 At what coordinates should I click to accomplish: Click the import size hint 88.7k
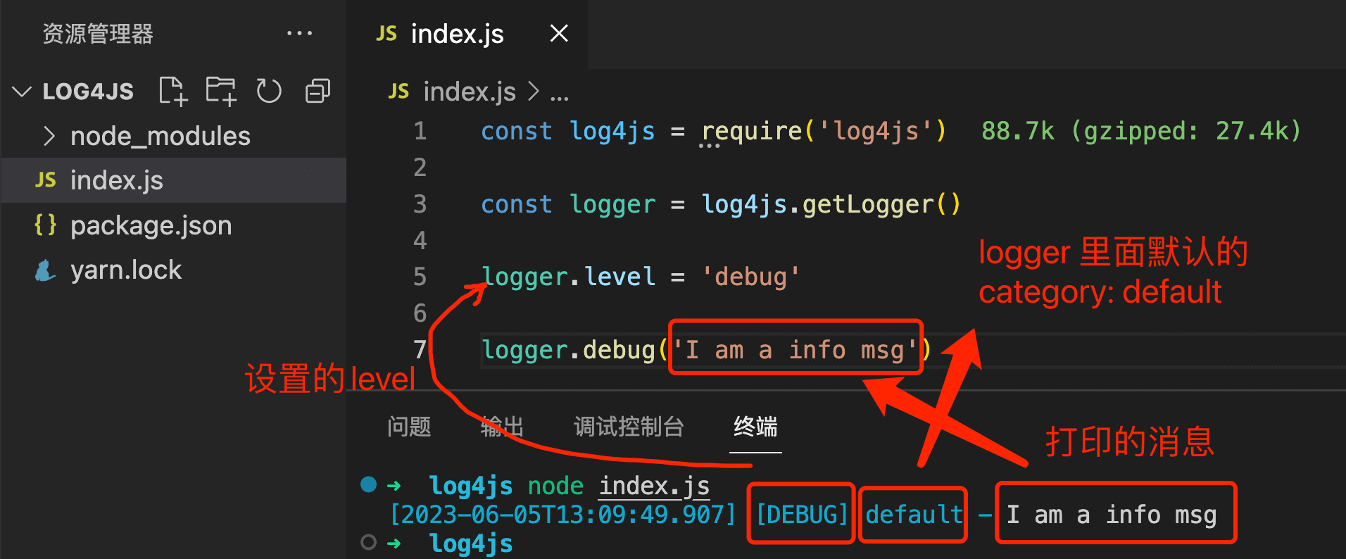coord(1017,131)
